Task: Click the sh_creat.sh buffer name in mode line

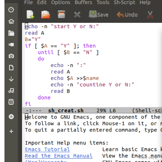Action: pyautogui.click(x=66, y=111)
